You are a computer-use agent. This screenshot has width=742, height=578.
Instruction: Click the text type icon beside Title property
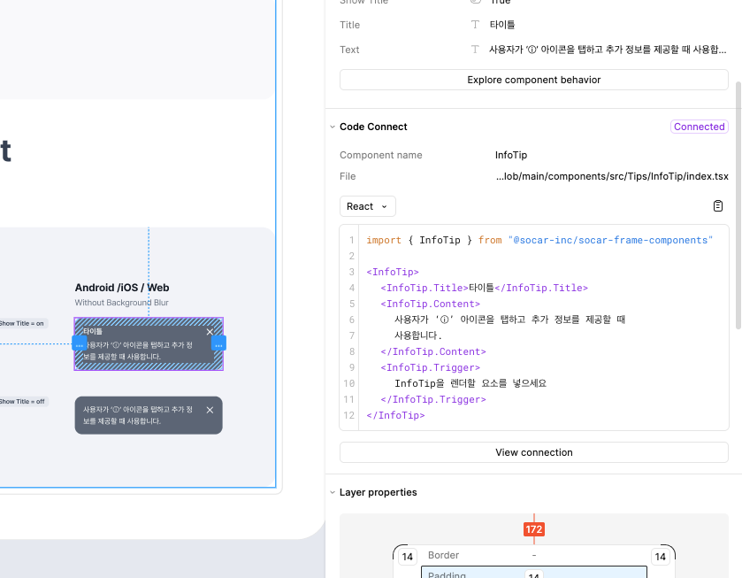tap(475, 25)
